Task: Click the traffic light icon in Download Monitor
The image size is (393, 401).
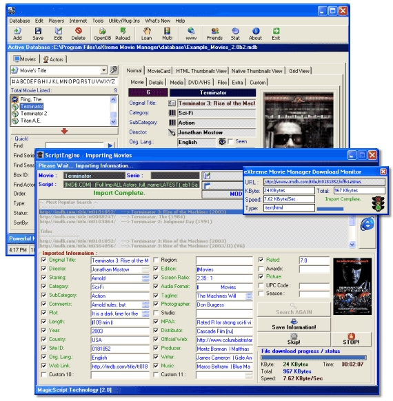Action: (378, 203)
